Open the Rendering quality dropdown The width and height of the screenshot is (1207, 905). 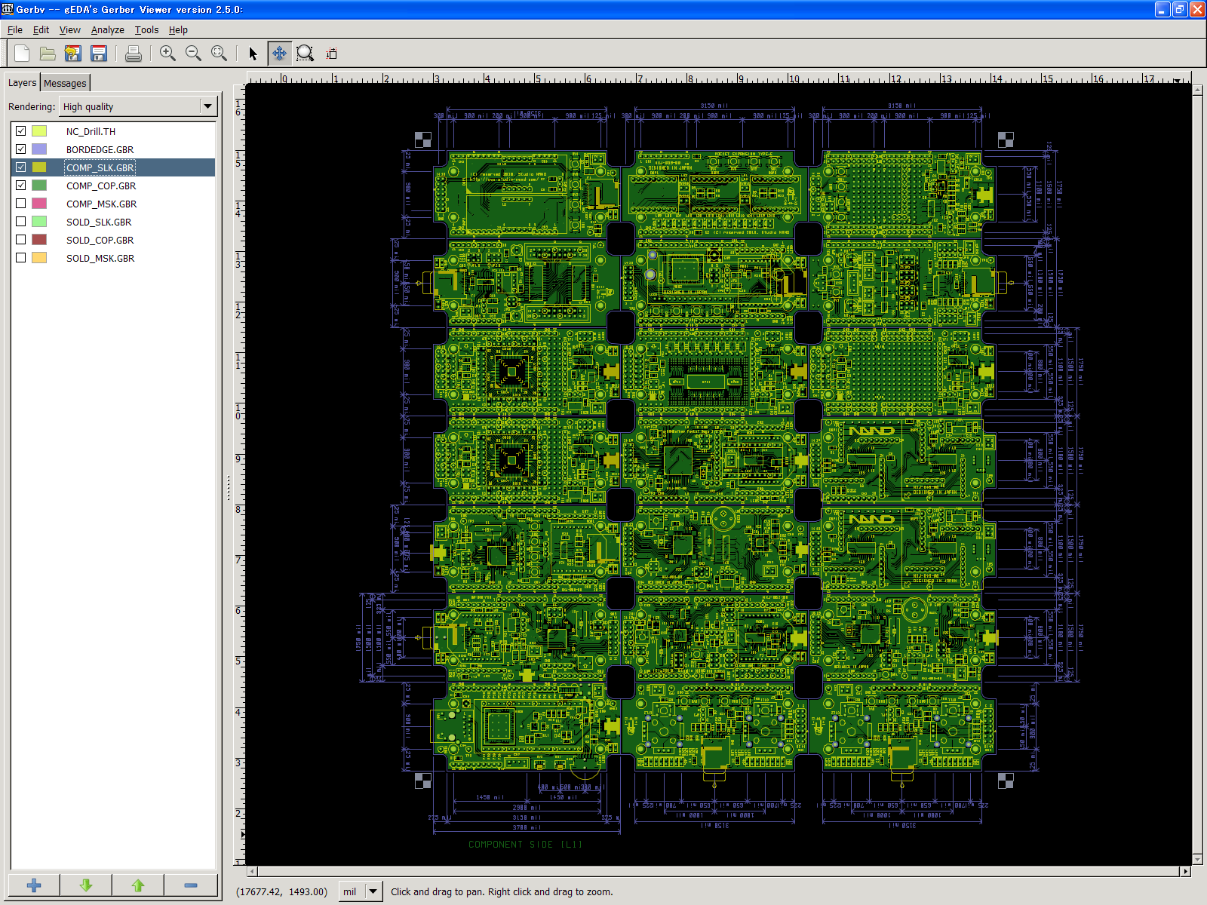(207, 106)
